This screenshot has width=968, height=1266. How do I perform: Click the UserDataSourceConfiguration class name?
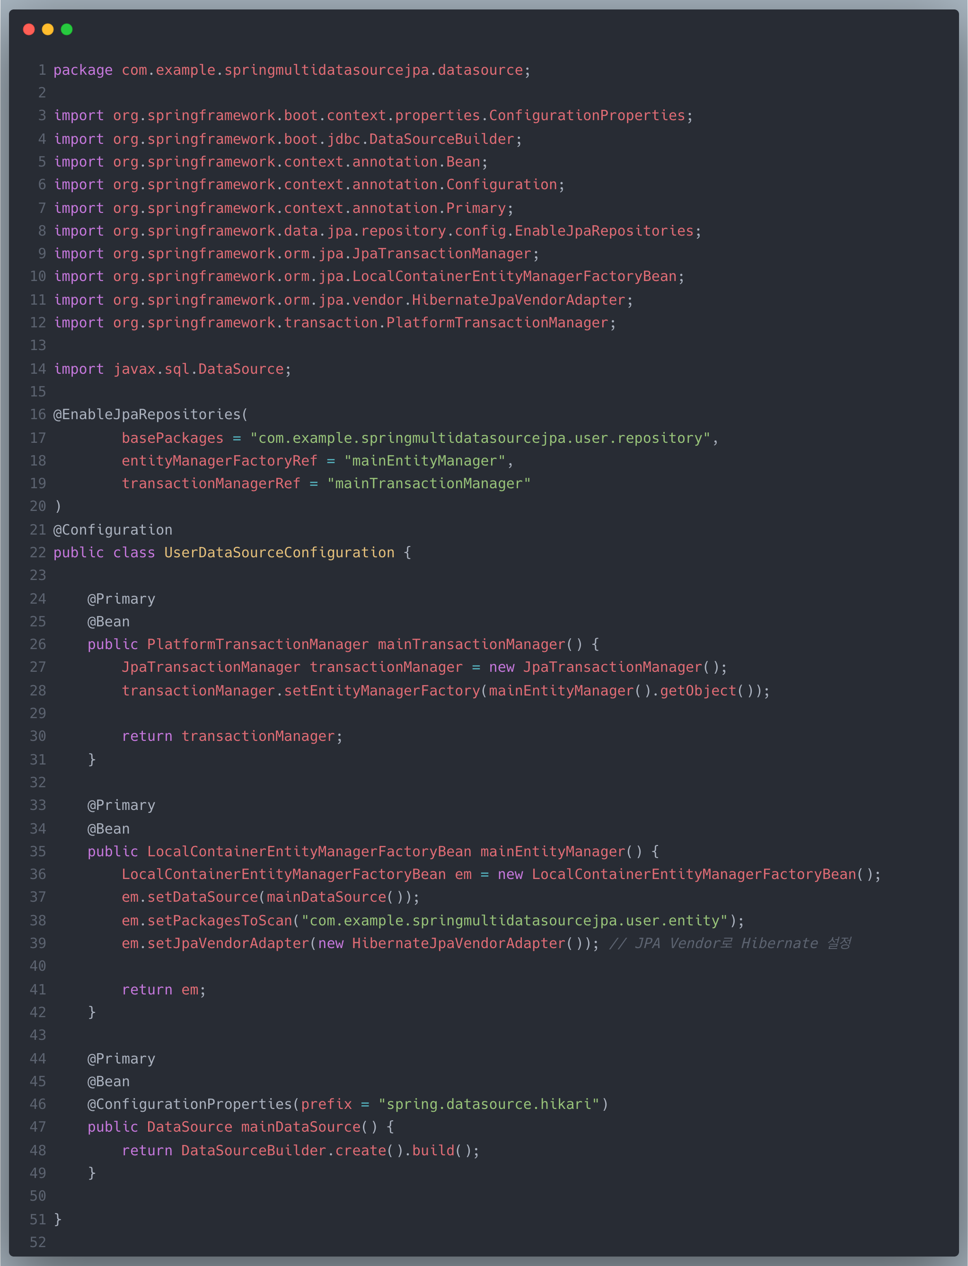click(x=280, y=553)
